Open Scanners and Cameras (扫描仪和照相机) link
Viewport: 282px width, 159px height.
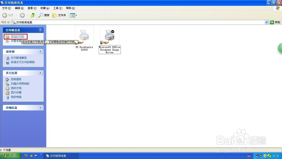[x=20, y=83]
